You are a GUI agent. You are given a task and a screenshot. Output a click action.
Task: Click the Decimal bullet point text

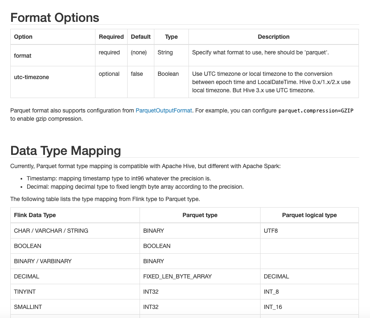pyautogui.click(x=135, y=187)
